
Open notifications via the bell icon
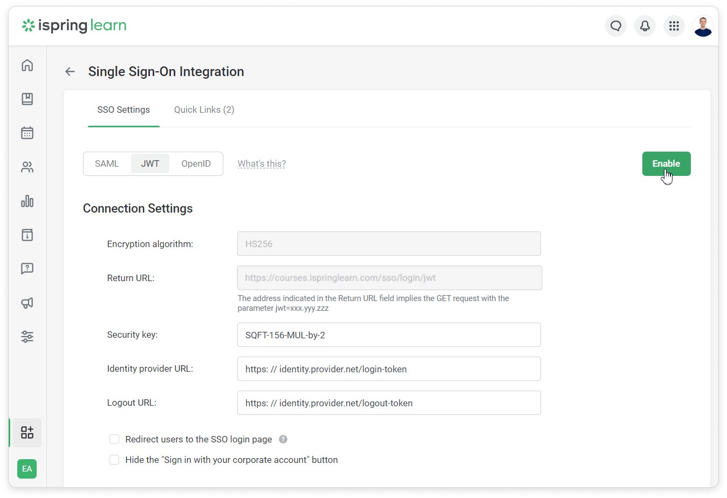coord(645,26)
